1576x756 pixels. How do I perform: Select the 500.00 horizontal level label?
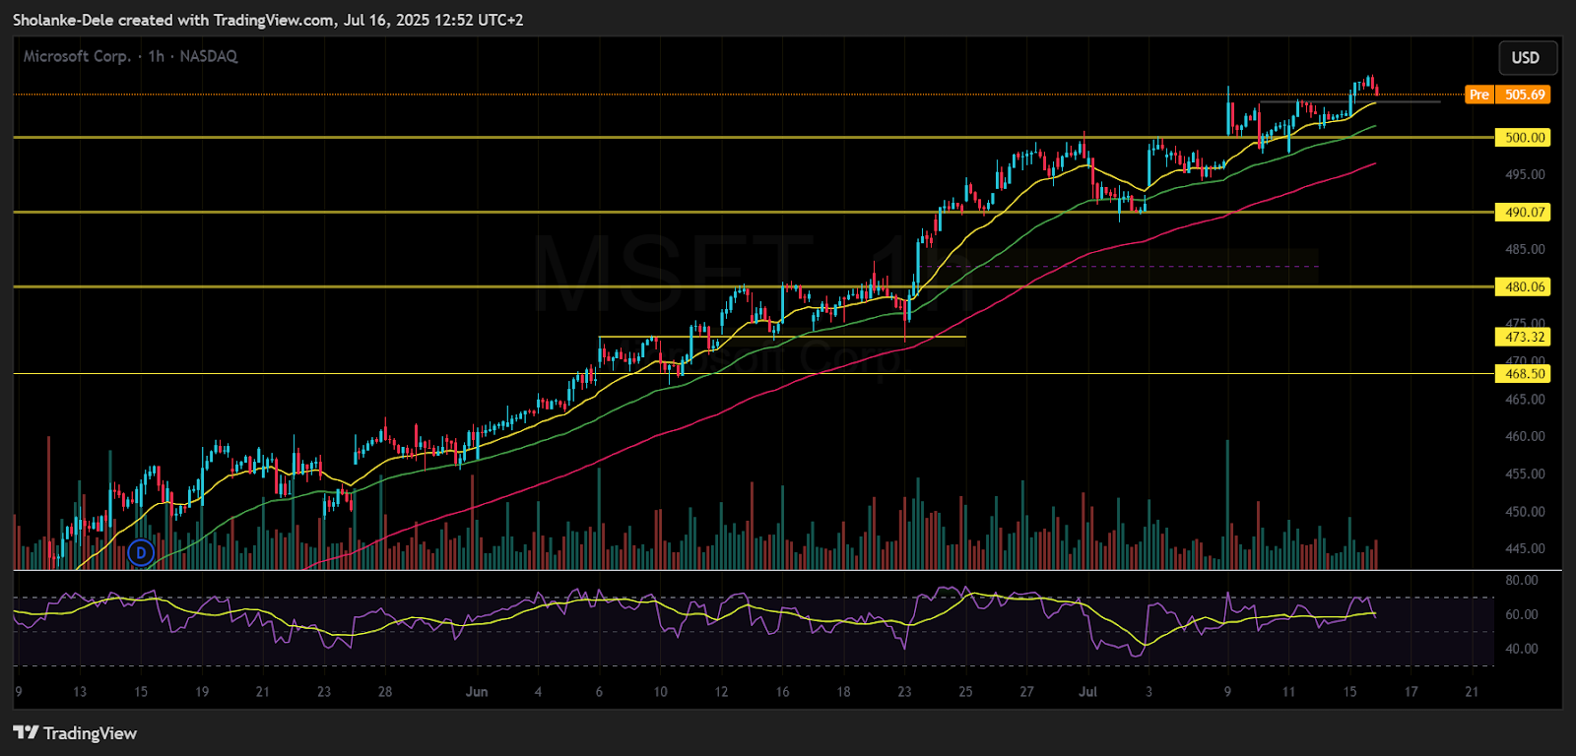point(1524,138)
